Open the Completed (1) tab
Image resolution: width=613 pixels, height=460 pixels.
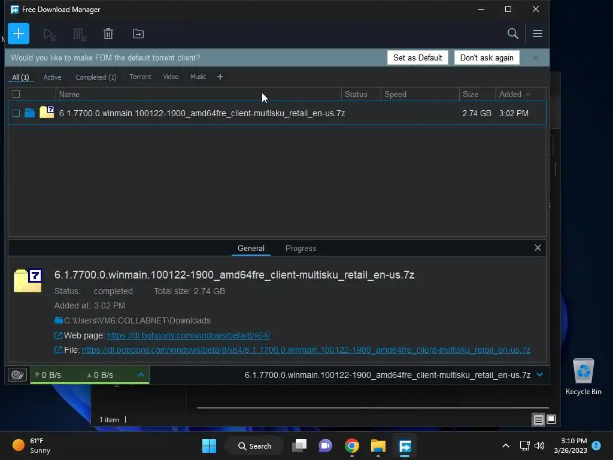click(x=96, y=77)
